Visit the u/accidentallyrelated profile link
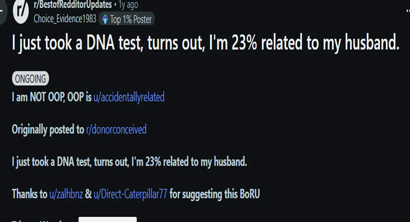 (129, 97)
